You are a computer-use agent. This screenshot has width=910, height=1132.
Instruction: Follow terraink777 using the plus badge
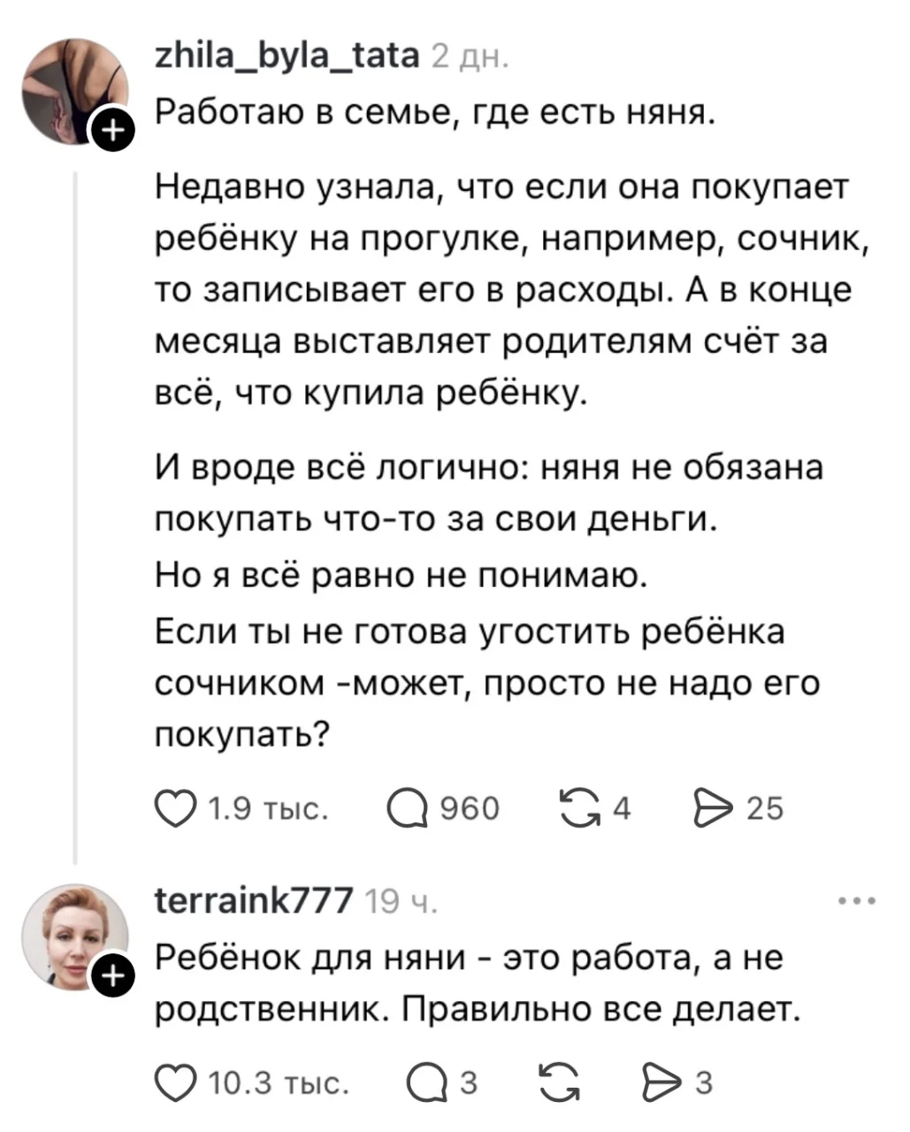click(x=112, y=978)
